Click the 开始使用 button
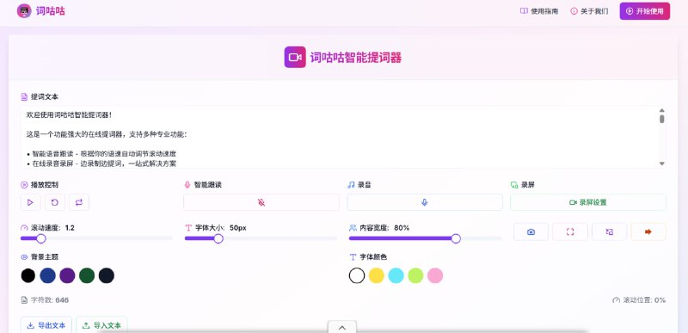The image size is (688, 333). 644,11
